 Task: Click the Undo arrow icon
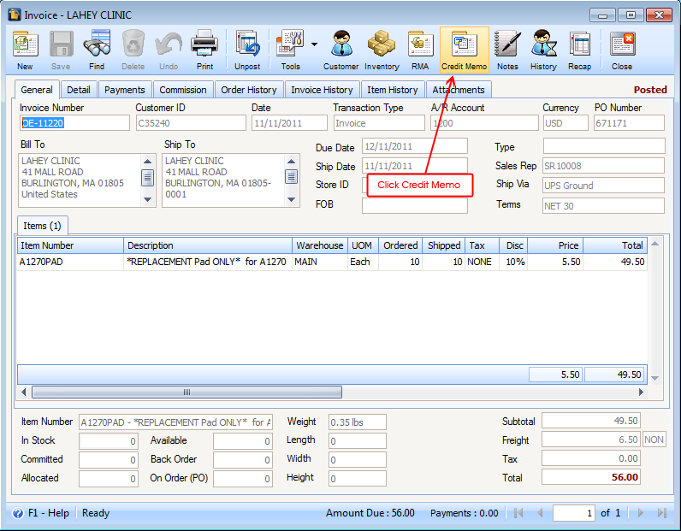point(169,44)
